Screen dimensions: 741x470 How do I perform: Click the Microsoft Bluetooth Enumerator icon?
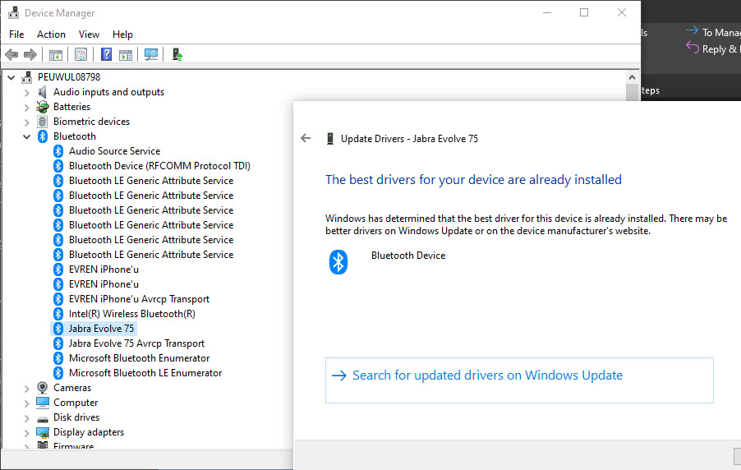[x=58, y=358]
